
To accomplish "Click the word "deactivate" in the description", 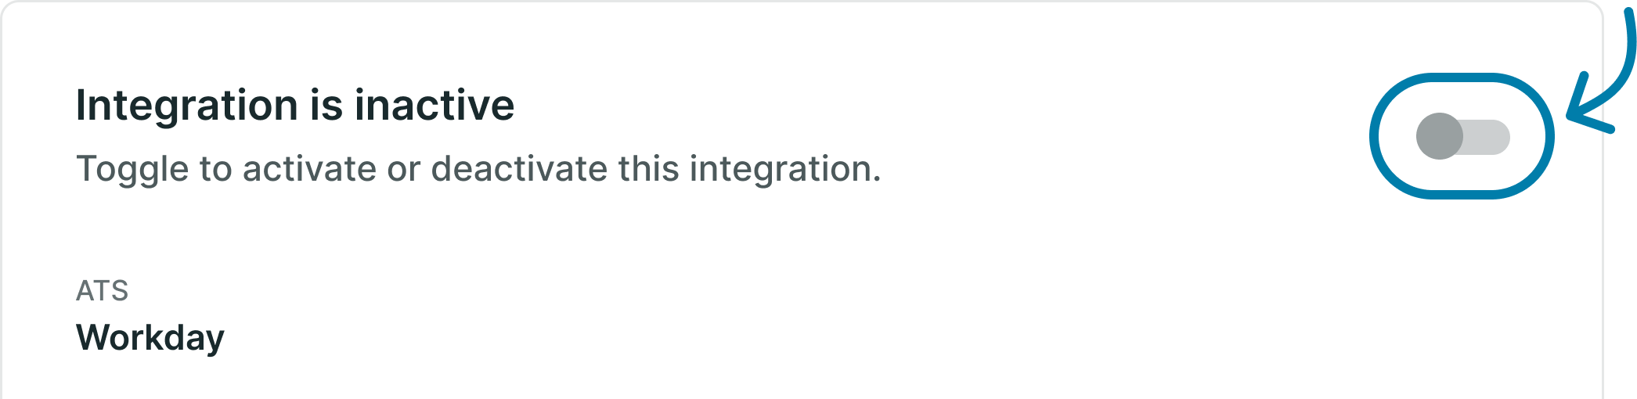I will click(519, 168).
